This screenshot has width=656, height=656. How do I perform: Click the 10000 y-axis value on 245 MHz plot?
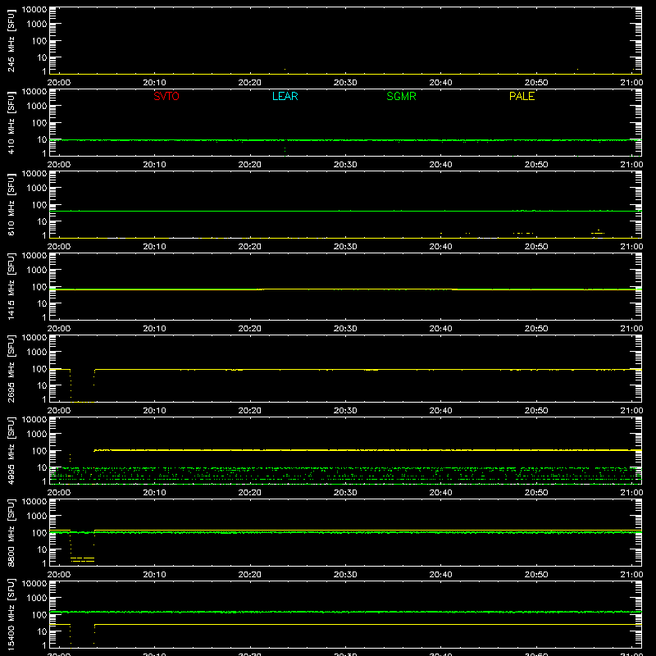[x=34, y=10]
